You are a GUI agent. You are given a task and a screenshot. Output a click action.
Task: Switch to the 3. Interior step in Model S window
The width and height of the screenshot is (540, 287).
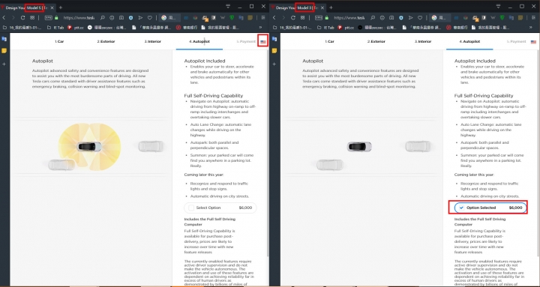coord(152,42)
